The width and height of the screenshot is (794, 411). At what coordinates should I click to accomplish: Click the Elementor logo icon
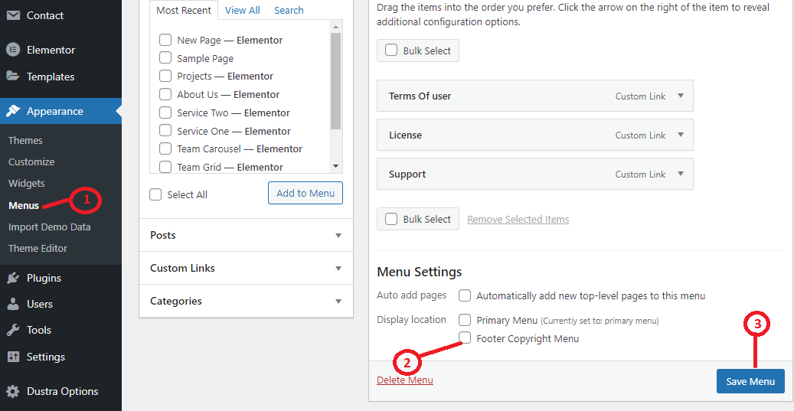[x=13, y=50]
